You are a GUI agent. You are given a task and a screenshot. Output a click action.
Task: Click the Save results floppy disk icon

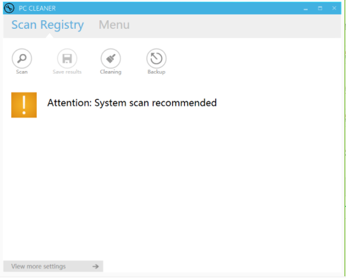[x=67, y=59]
